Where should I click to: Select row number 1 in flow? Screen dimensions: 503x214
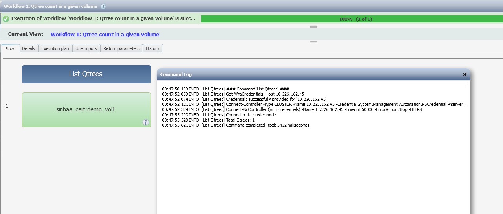point(7,106)
